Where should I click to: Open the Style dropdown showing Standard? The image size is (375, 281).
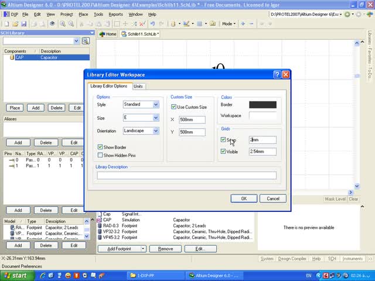click(x=156, y=105)
